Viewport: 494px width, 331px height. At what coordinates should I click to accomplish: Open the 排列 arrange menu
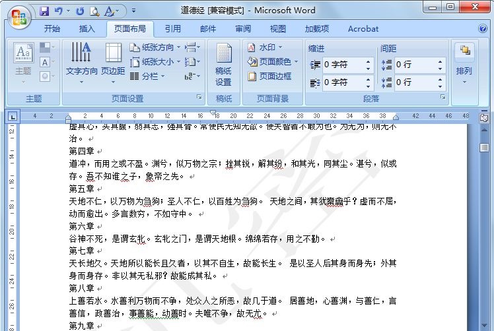(464, 65)
